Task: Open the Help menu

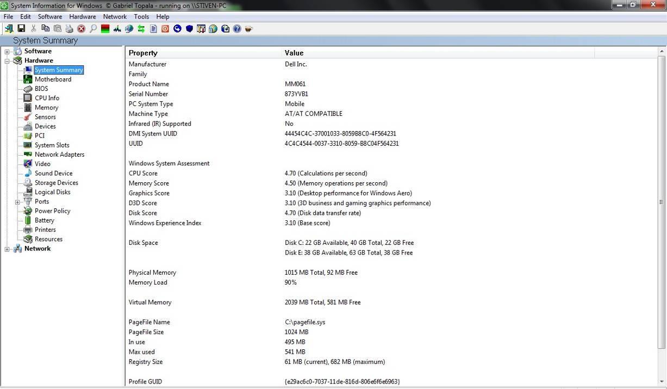Action: (x=163, y=16)
